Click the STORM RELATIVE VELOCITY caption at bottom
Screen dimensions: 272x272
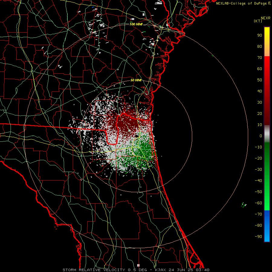(x=136, y=270)
